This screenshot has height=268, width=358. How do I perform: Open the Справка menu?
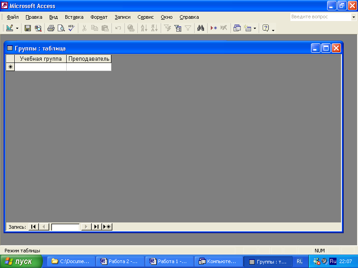point(189,17)
